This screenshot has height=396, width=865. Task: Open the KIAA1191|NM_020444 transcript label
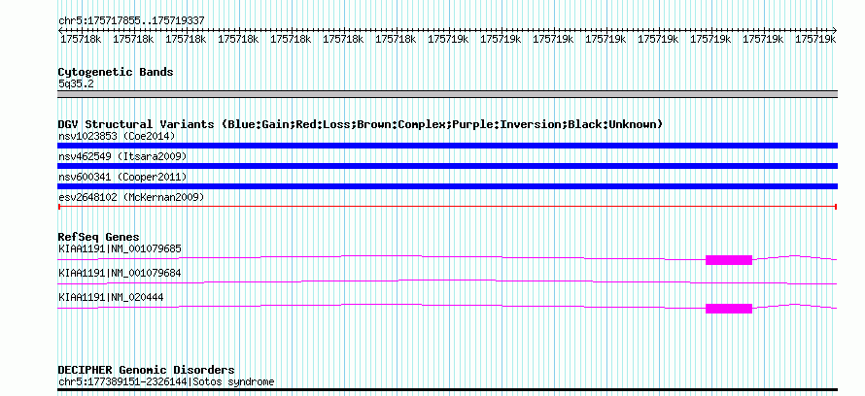coord(111,297)
